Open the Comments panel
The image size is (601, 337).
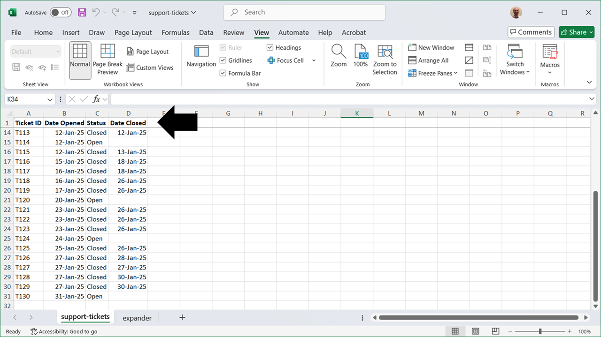pyautogui.click(x=531, y=32)
